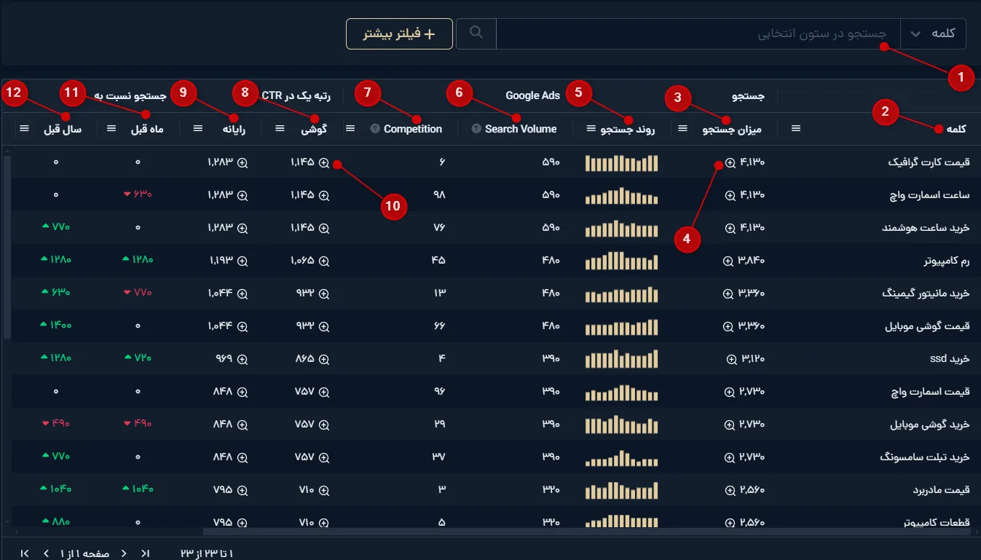Open trend chart of رم کامپیوتر row
This screenshot has width=981, height=560.
click(x=621, y=261)
